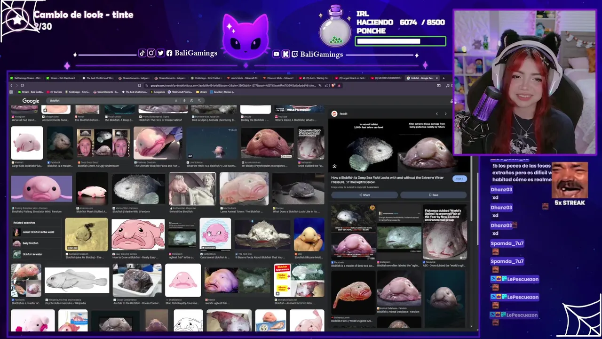Open Wikipedia Psychrolutes marcidus drawing thumbnail
Viewport: 602px width, 339px height.
tap(77, 280)
